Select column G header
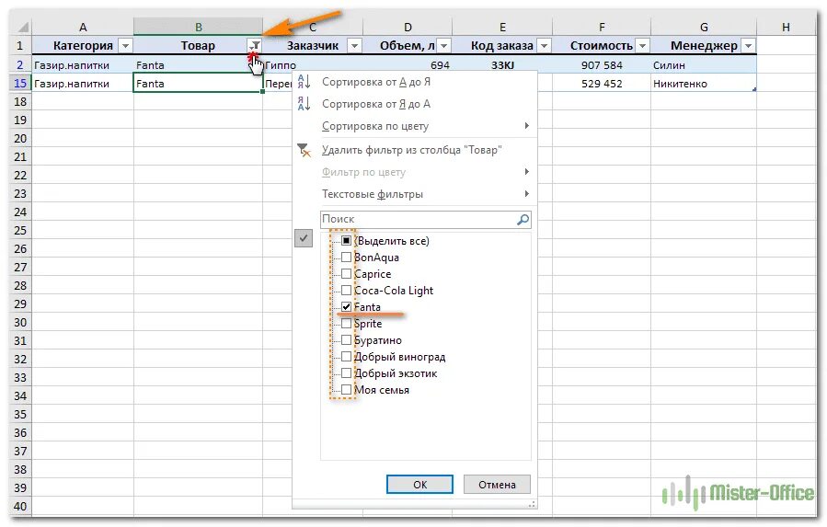 [704, 27]
